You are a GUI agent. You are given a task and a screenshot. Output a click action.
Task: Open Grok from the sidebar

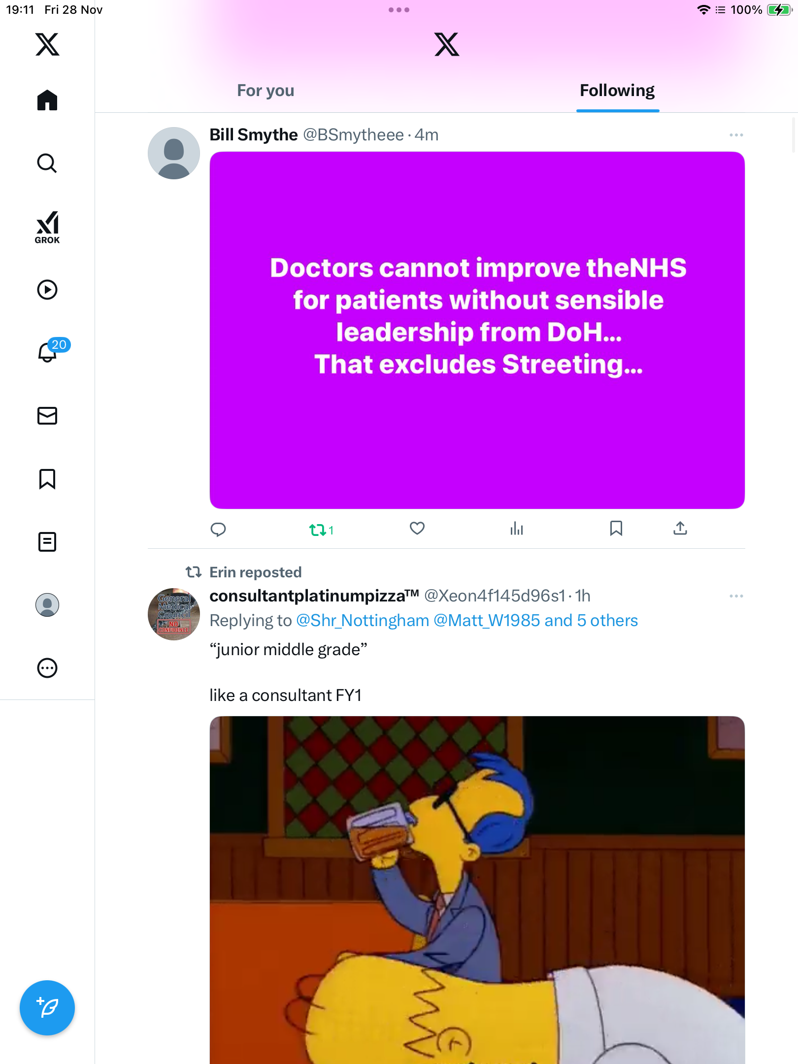pyautogui.click(x=47, y=227)
